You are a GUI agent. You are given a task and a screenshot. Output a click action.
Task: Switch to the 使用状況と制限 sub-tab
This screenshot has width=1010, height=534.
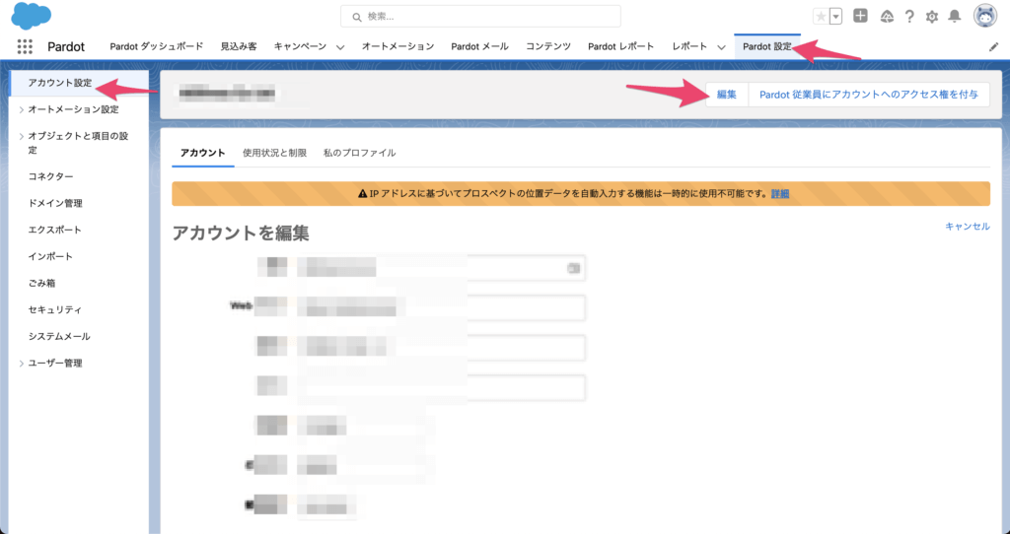[274, 153]
